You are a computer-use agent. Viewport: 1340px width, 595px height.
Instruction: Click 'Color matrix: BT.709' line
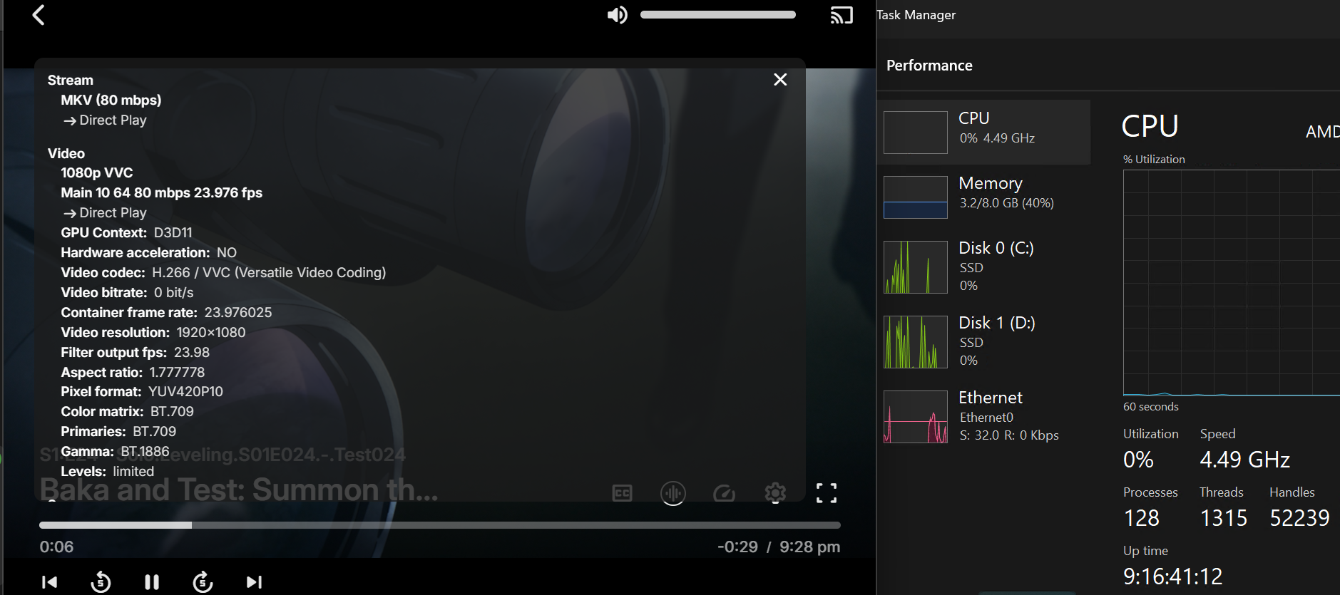pos(128,412)
